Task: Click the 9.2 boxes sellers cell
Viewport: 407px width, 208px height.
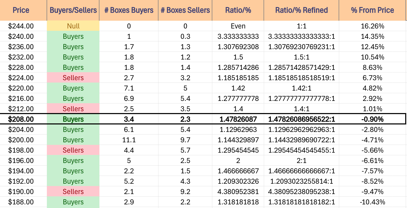Action: [x=185, y=191]
